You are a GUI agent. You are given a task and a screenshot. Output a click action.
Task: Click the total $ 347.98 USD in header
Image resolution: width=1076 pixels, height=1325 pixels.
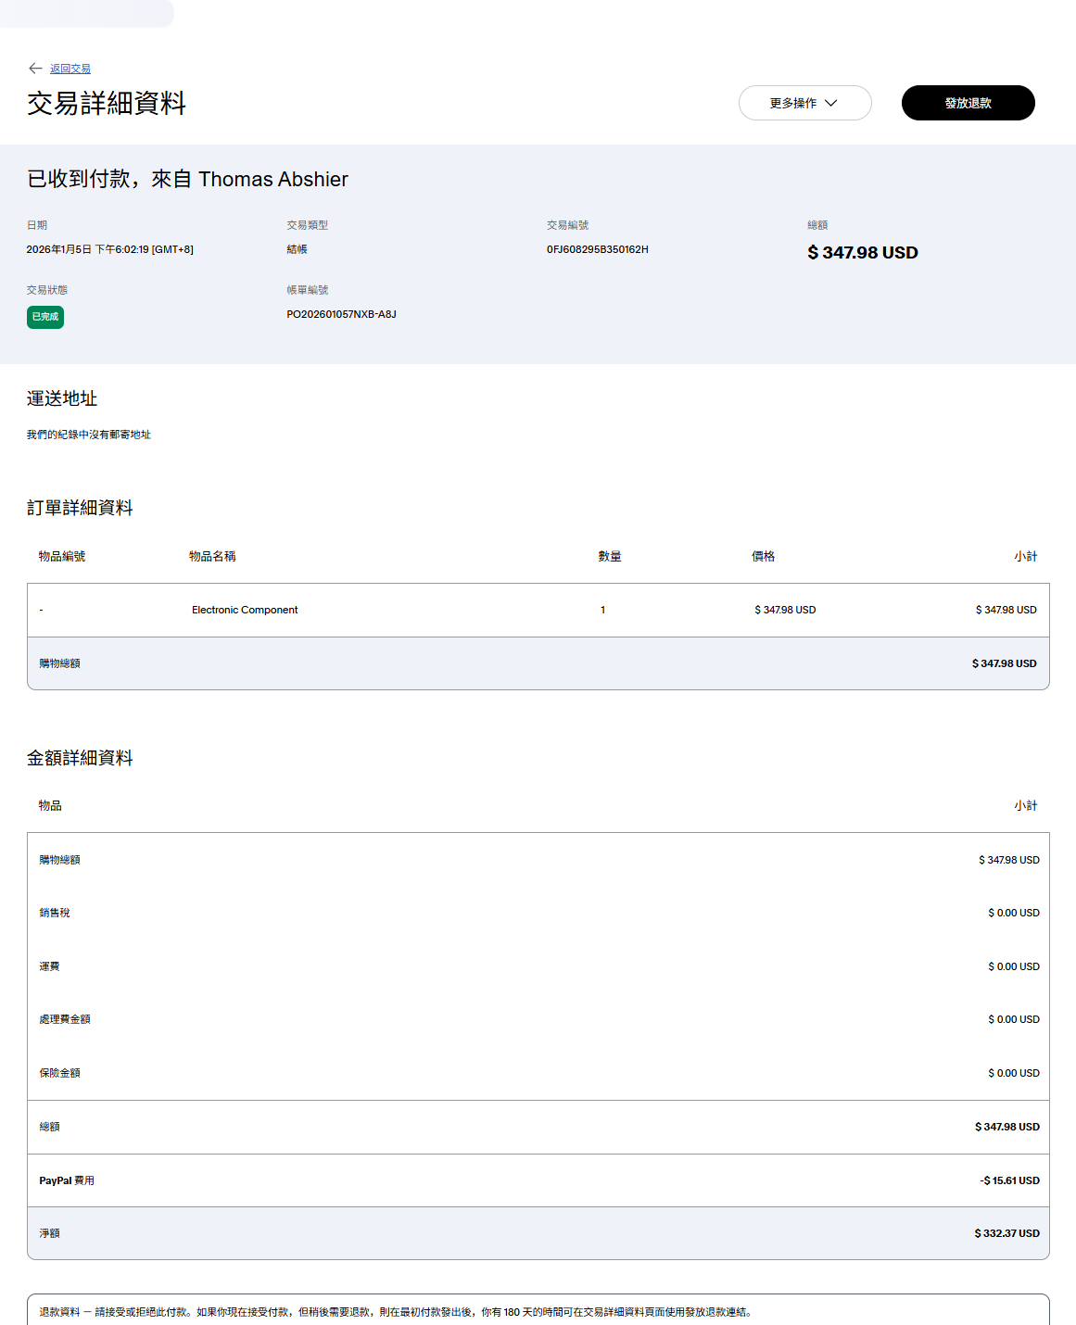click(862, 252)
